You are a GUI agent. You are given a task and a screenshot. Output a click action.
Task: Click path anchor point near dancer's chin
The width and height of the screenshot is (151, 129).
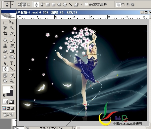click(x=101, y=55)
